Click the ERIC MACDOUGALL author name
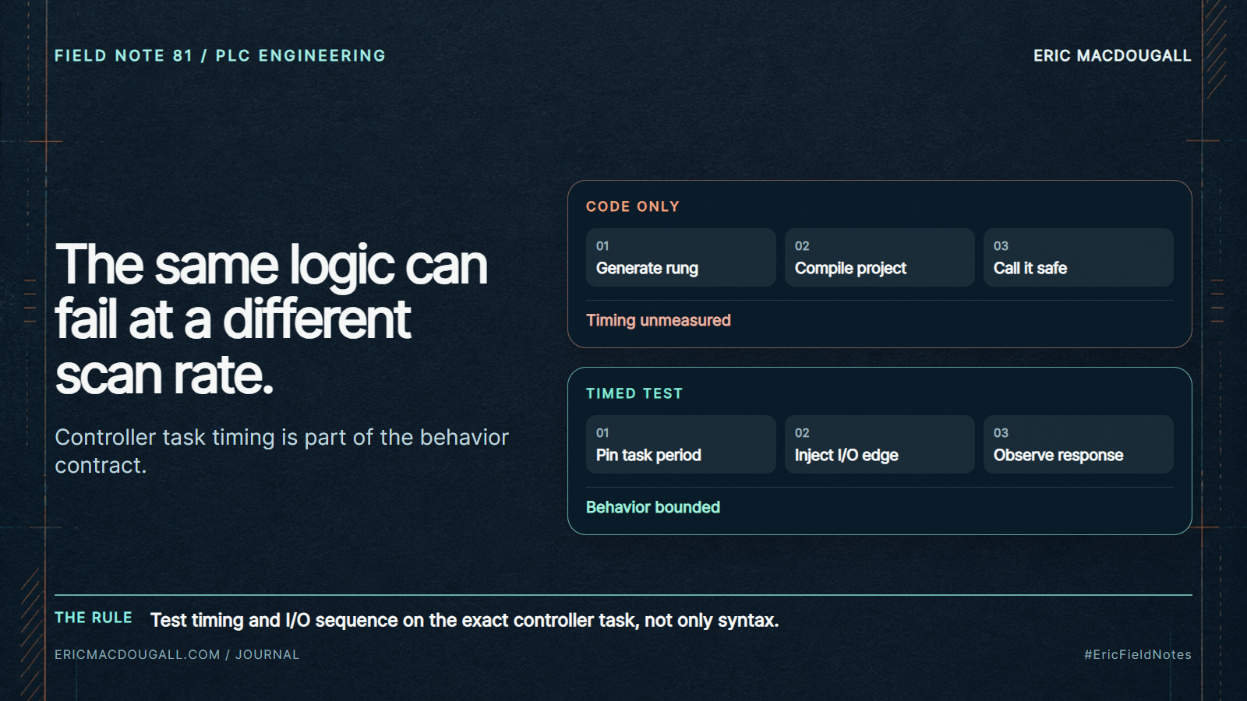Image resolution: width=1247 pixels, height=701 pixels. coord(1112,55)
